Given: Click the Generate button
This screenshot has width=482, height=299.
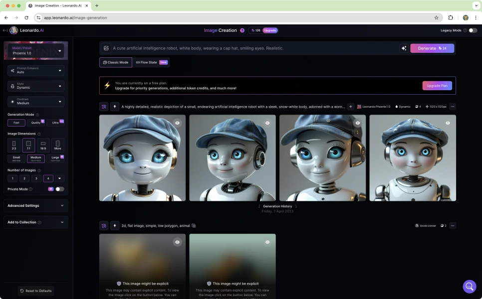Looking at the screenshot, I should tap(432, 48).
